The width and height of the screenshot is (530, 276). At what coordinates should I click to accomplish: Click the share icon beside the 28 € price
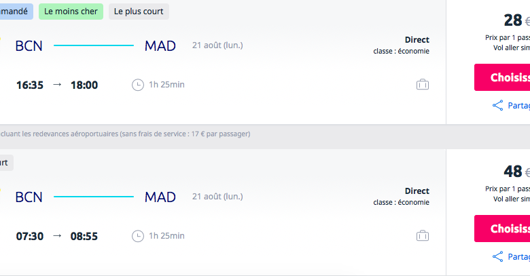(497, 106)
